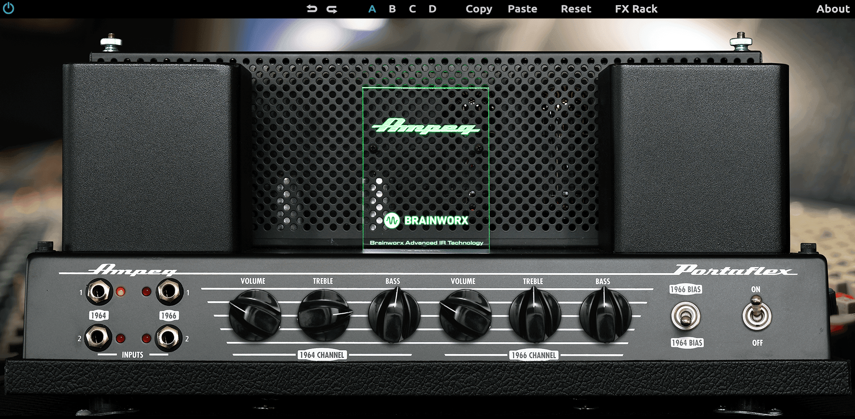
Task: Plug into 1966 input jack 1
Action: pyautogui.click(x=169, y=292)
